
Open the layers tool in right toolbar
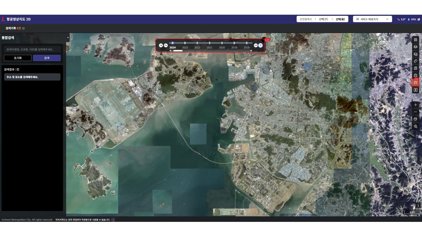click(x=415, y=47)
